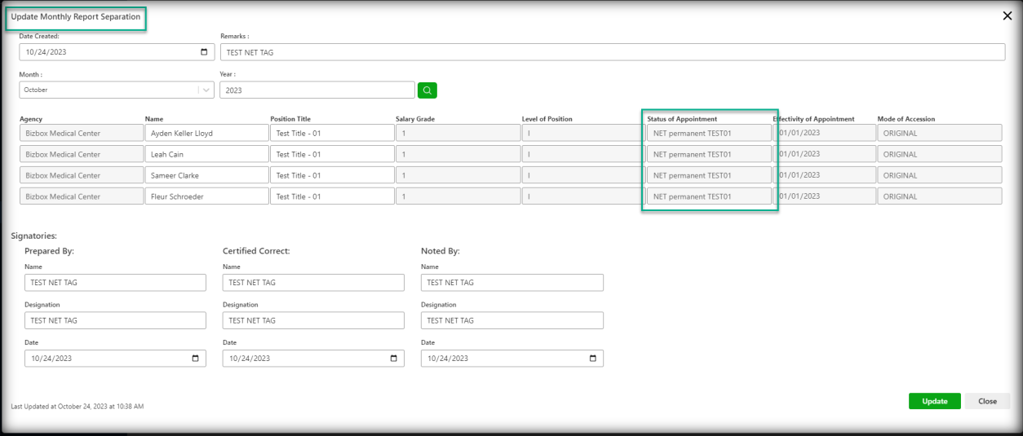Open Certified Correct date calendar picker
The width and height of the screenshot is (1023, 436).
pyautogui.click(x=393, y=359)
